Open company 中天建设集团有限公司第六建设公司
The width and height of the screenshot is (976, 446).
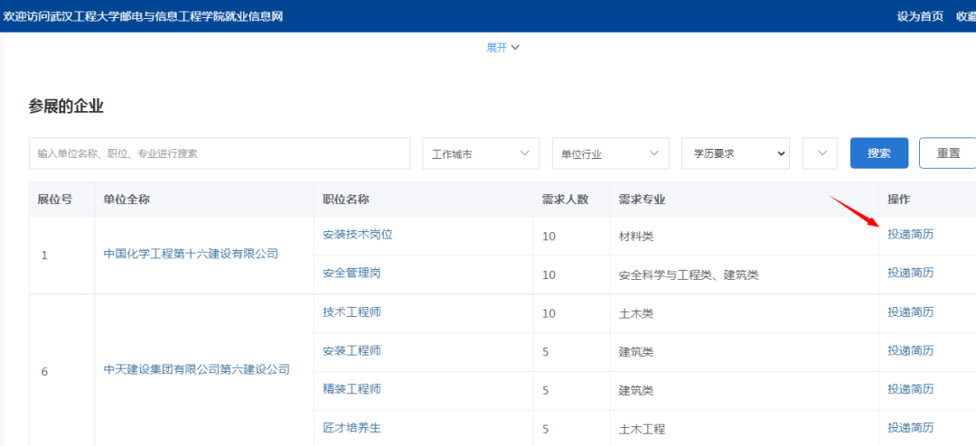(x=196, y=369)
